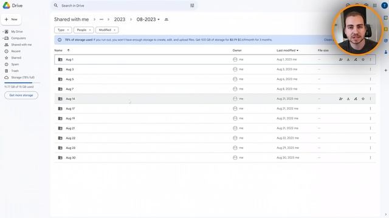The height and width of the screenshot is (218, 389).
Task: Open advanced search filter options icon
Action: (x=192, y=5)
